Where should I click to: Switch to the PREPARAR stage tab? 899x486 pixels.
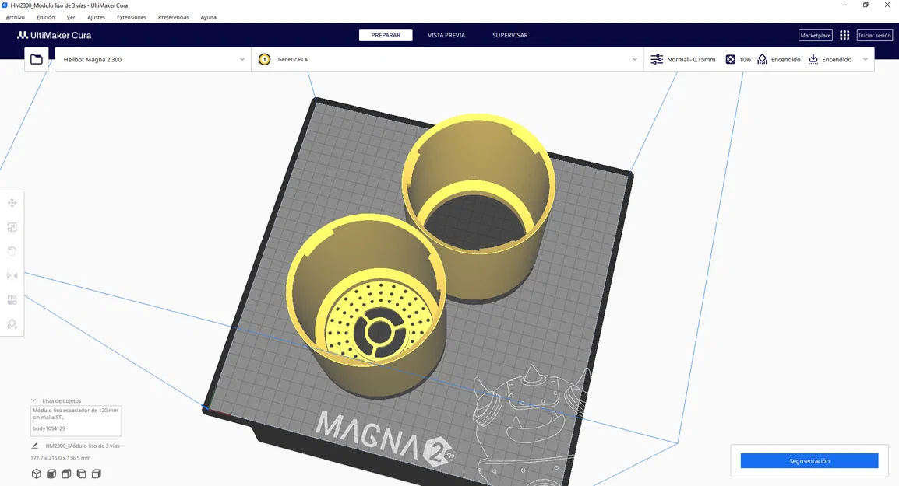click(386, 36)
